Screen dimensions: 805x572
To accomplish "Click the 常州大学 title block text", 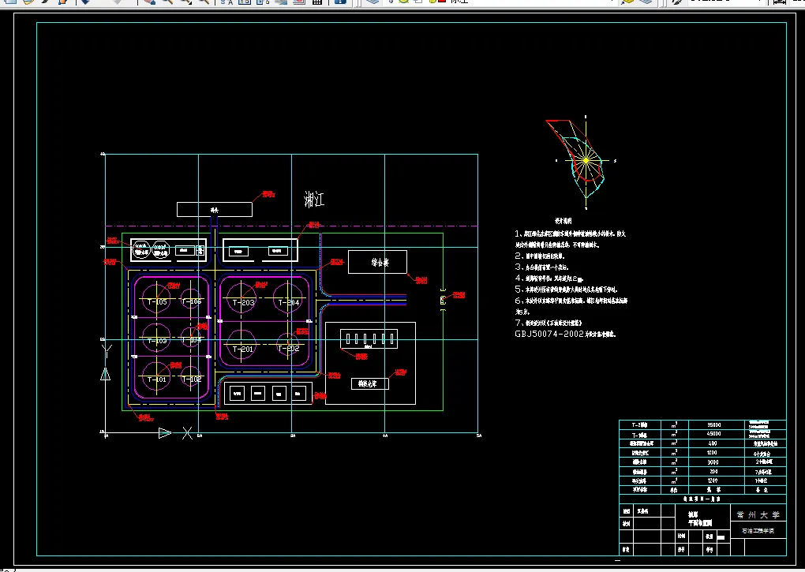I will coord(758,514).
